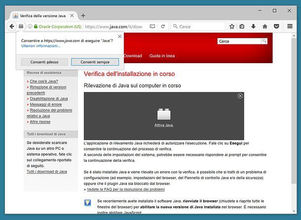
Task: Click the page vertical scrollbar
Action: (x=294, y=111)
